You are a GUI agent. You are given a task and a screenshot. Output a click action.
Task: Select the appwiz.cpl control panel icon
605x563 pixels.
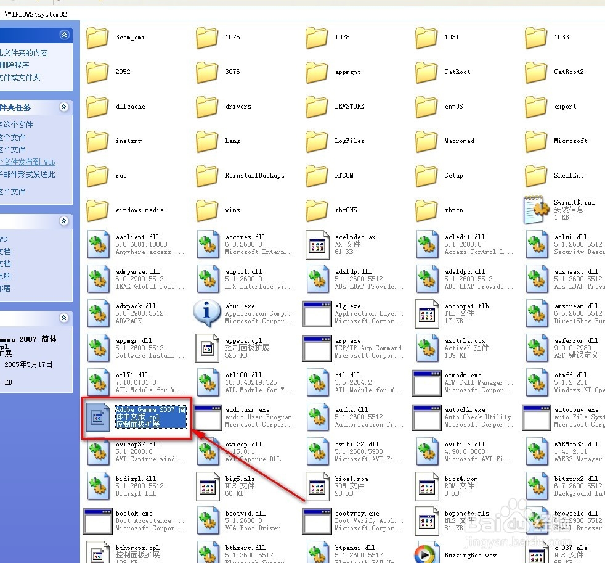pyautogui.click(x=207, y=348)
